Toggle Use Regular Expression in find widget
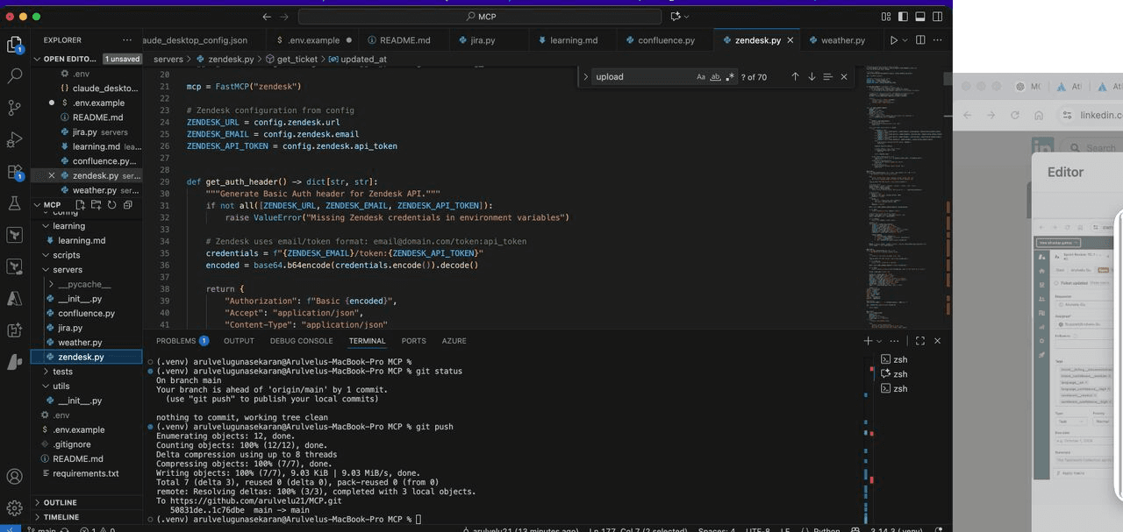 pos(730,77)
